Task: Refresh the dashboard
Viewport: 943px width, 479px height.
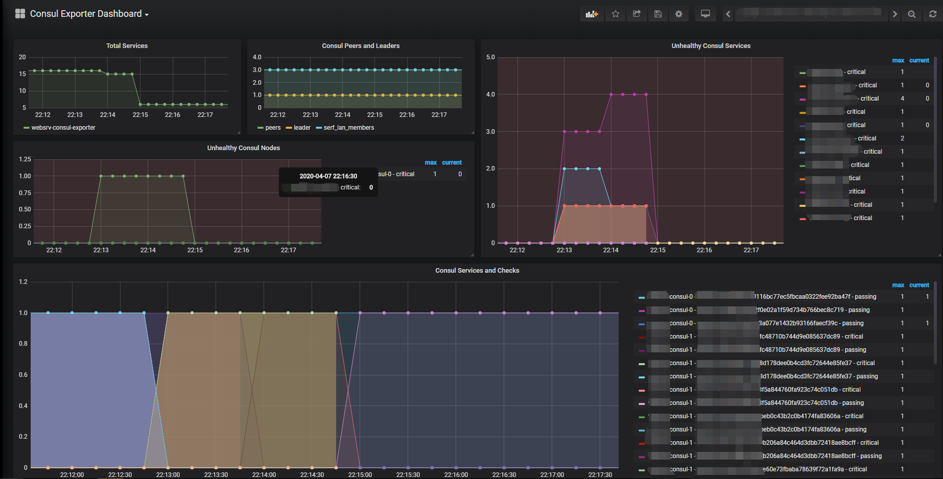Action: tap(933, 14)
